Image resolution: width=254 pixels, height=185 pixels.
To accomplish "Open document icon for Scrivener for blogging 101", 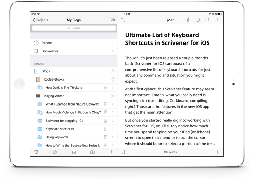I will (x=106, y=121).
